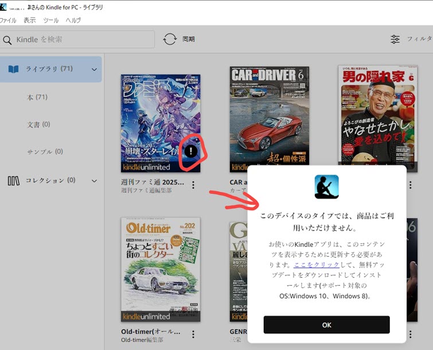
Task: Click the sync circular arrows icon
Action: tap(170, 39)
